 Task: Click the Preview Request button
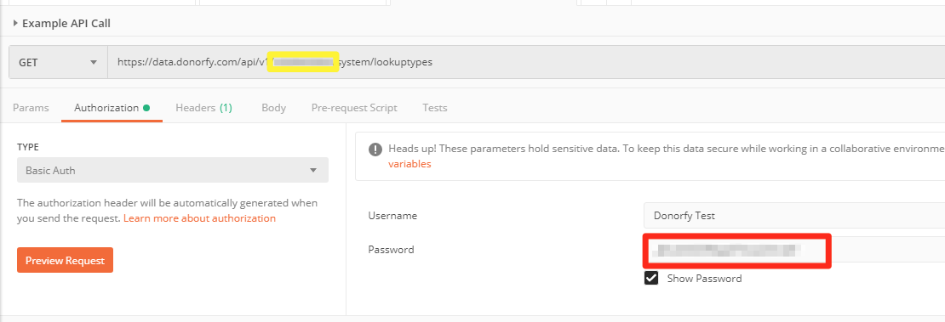[x=65, y=260]
